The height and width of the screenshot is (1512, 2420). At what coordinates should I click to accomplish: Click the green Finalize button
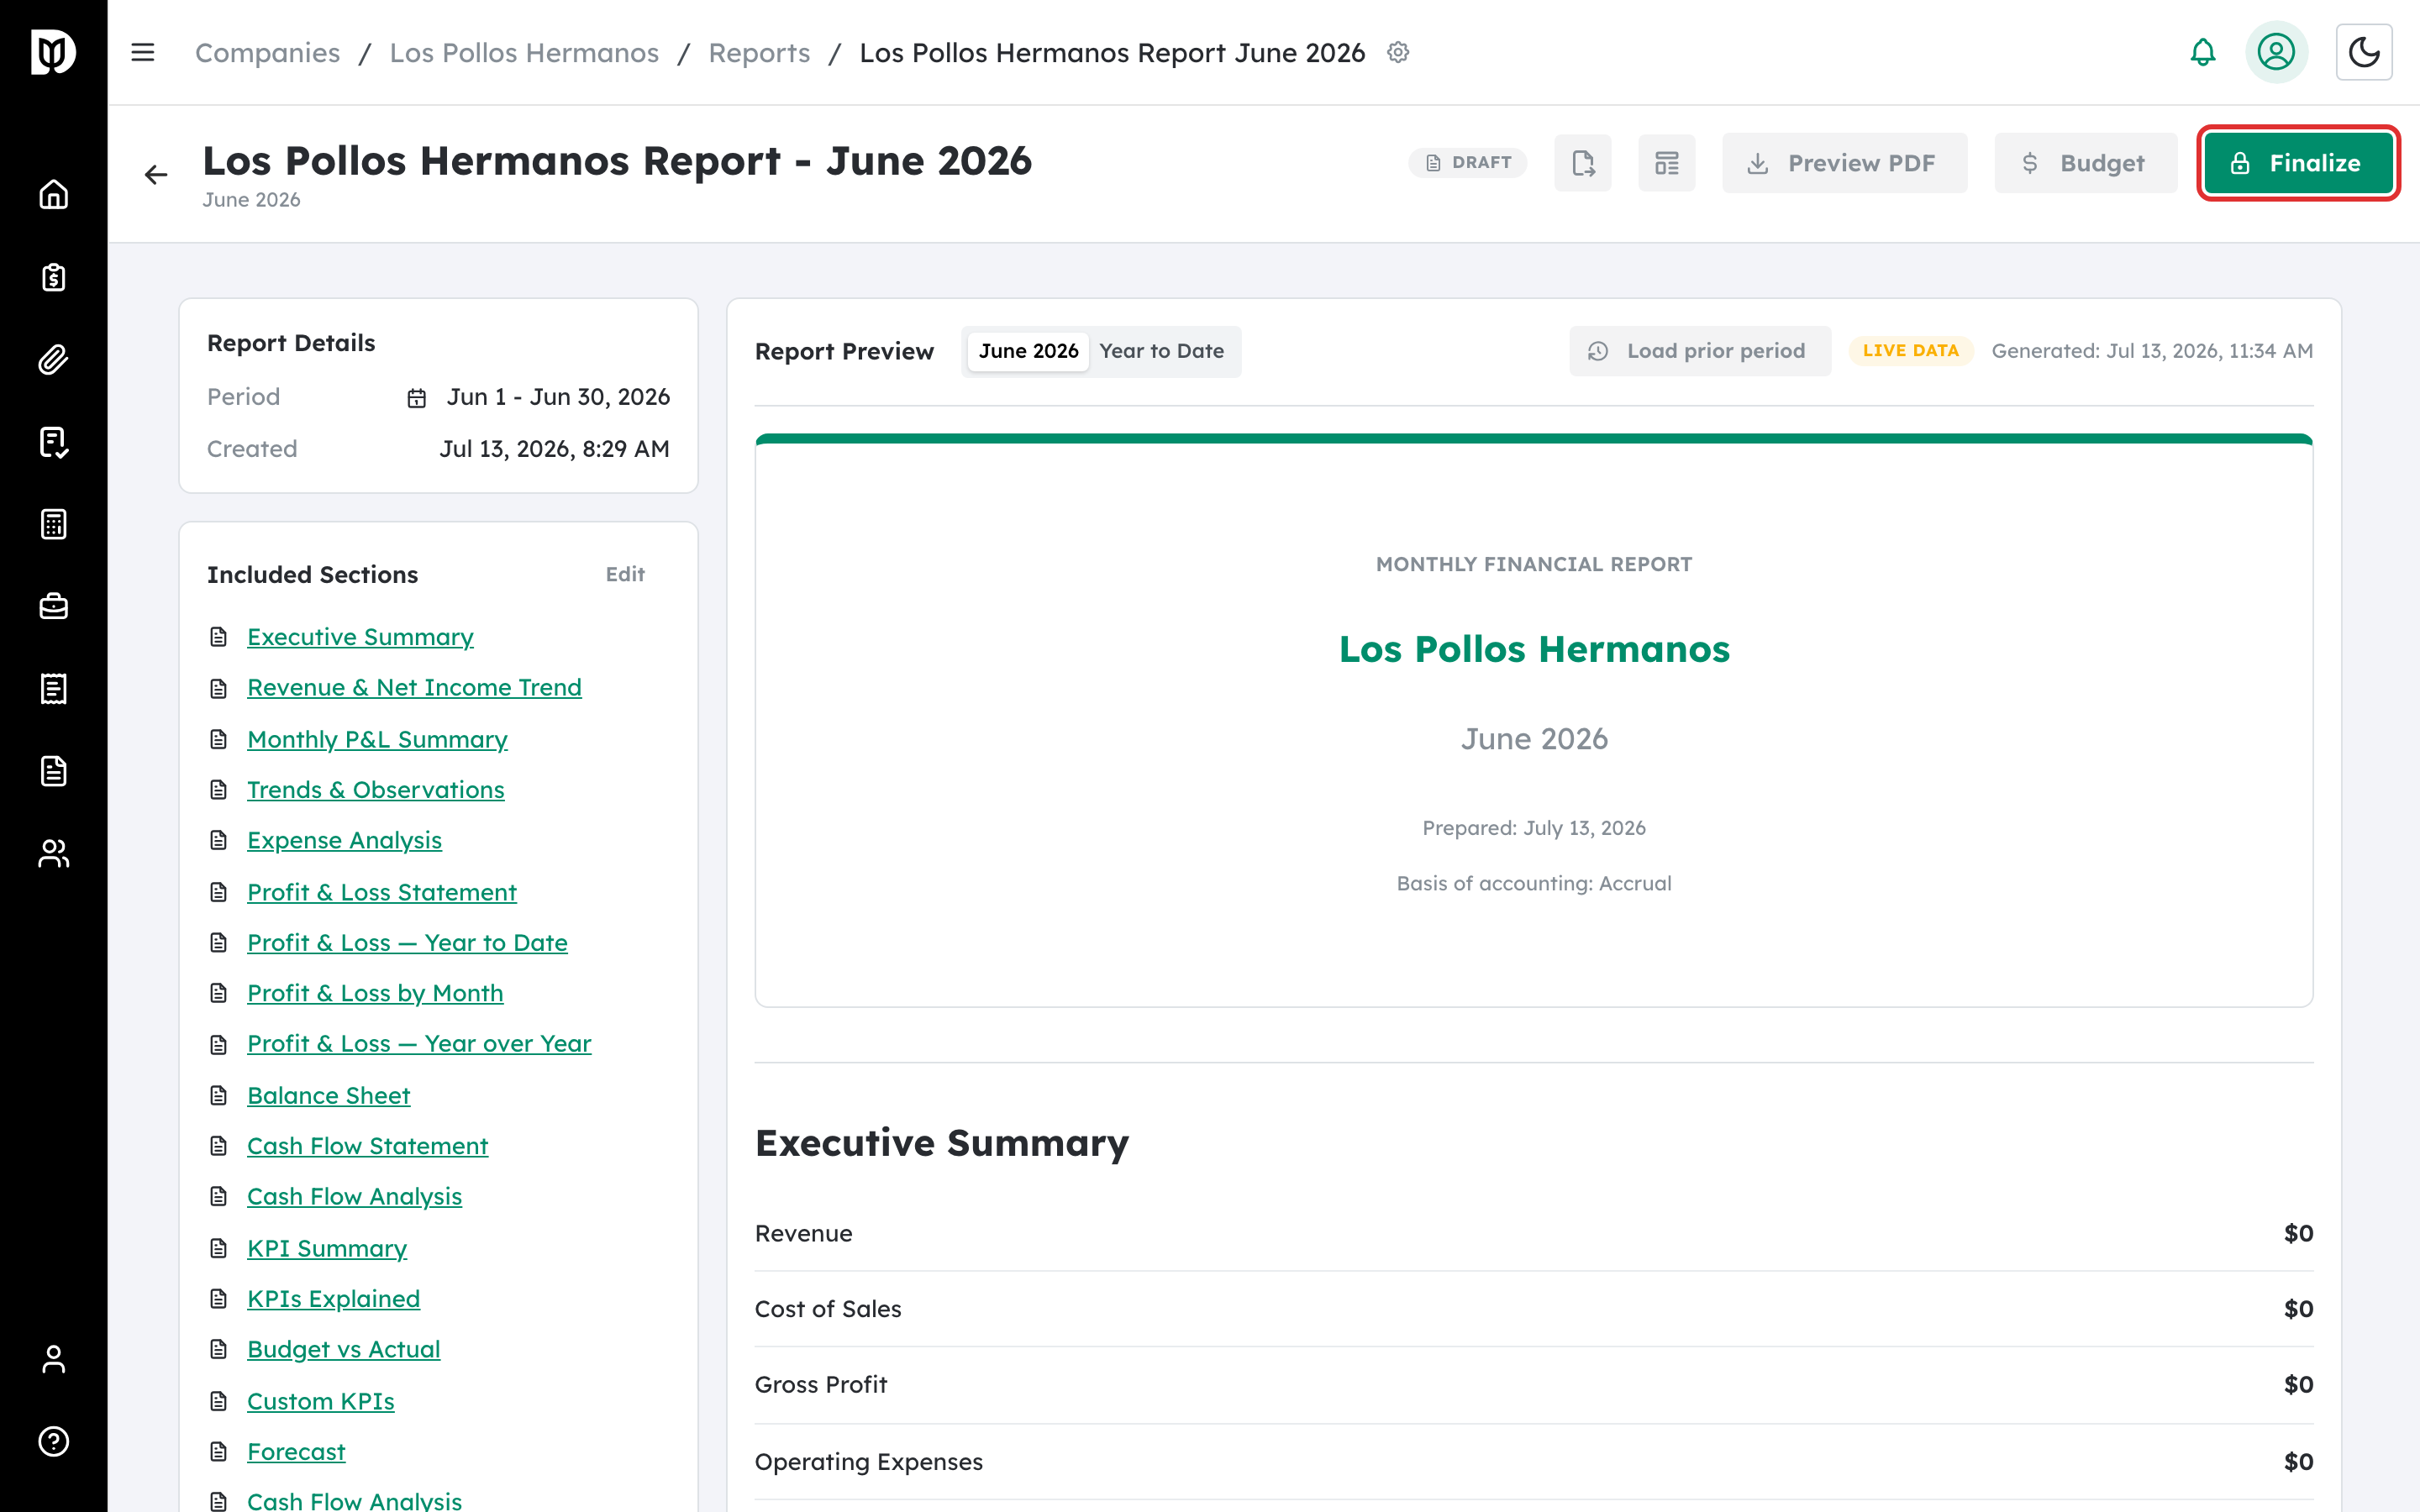2298,163
